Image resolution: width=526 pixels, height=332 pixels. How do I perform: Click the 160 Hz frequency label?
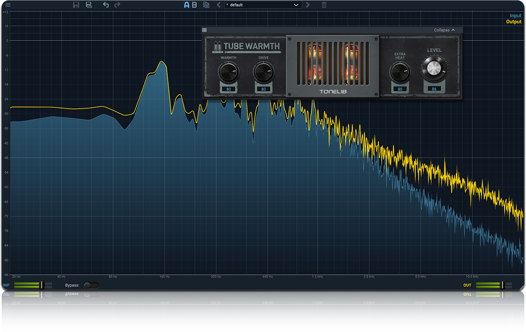pos(164,277)
